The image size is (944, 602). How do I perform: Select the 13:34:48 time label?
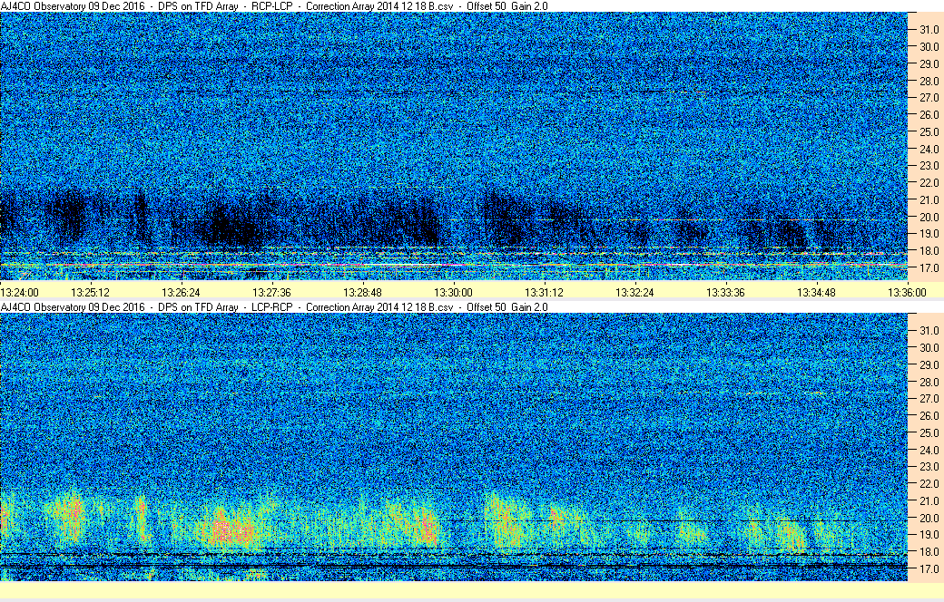point(816,292)
